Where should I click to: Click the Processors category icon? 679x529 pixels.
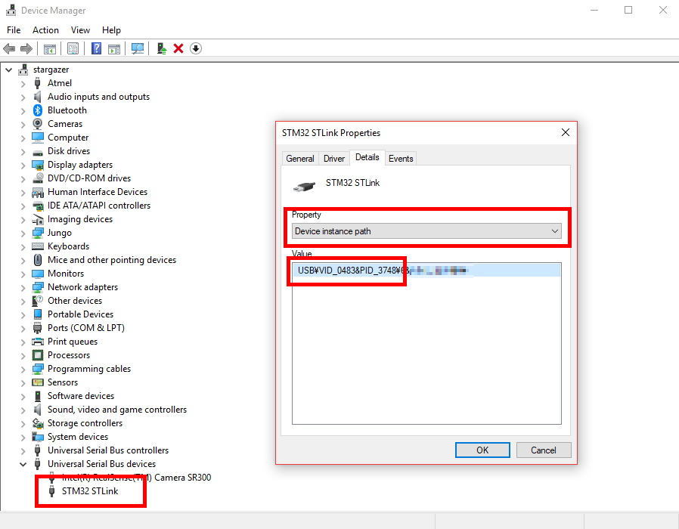pyautogui.click(x=38, y=355)
